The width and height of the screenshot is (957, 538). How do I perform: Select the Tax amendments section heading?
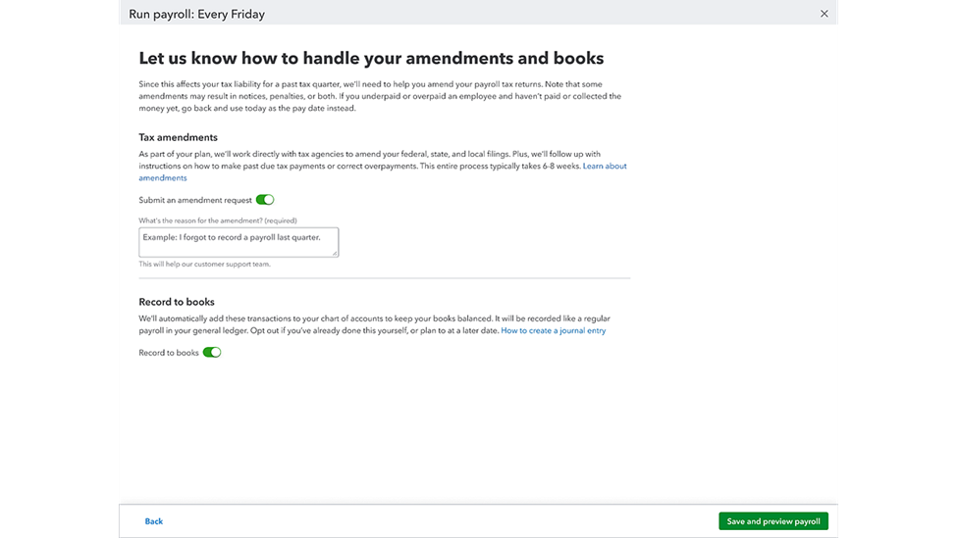click(x=179, y=137)
